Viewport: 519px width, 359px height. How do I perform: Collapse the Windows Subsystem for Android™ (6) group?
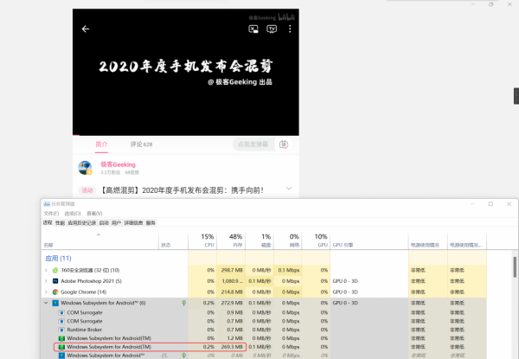(x=46, y=303)
